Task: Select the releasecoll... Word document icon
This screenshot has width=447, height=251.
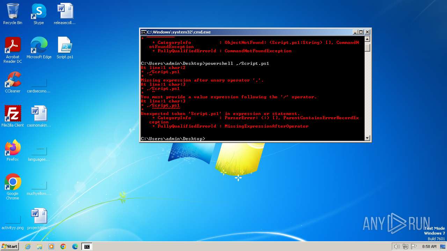Action: [65, 14]
